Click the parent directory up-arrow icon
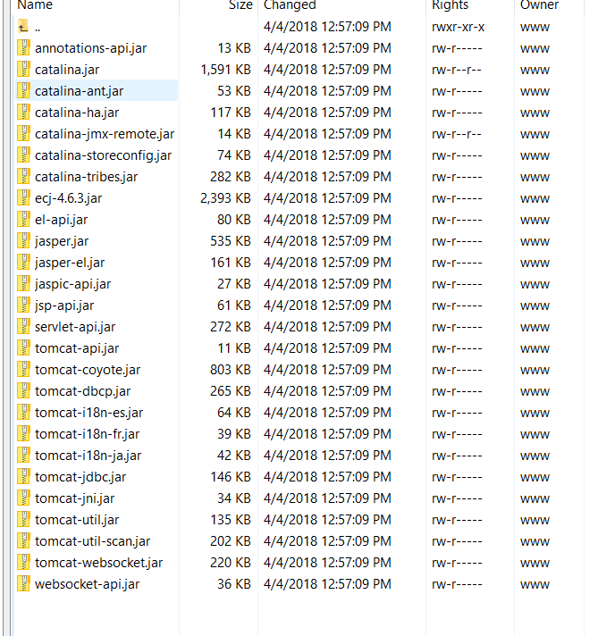 point(23,27)
